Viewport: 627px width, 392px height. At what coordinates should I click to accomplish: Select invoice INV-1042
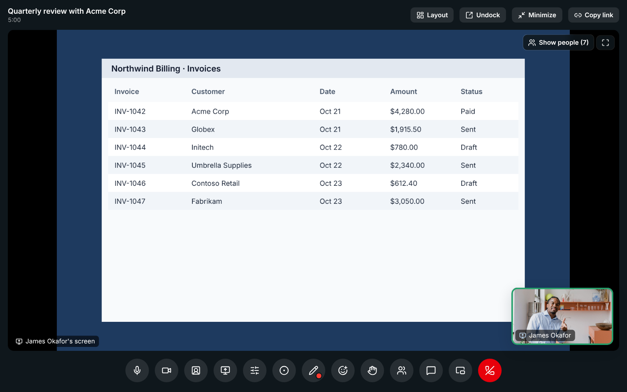click(130, 111)
